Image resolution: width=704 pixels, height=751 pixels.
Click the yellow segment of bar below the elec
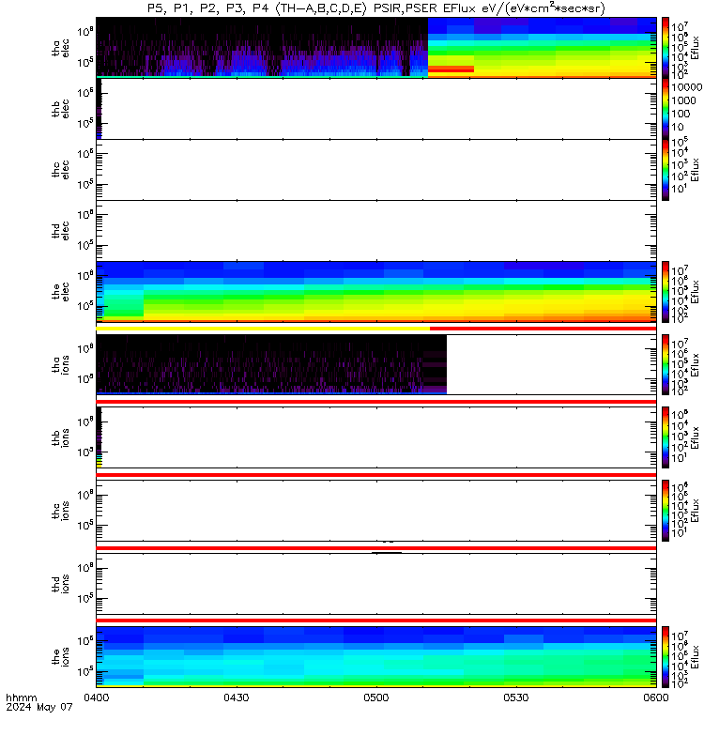(x=263, y=329)
